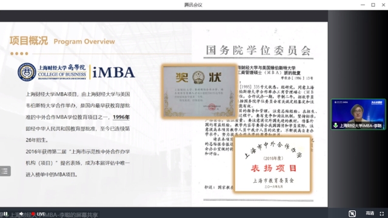
Task: Click the green microphone icon on speaker tile
Action: click(x=335, y=125)
